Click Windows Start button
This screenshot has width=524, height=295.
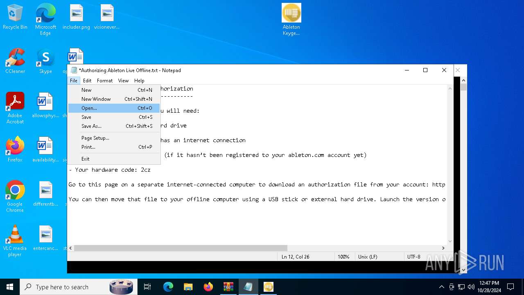pos(10,287)
